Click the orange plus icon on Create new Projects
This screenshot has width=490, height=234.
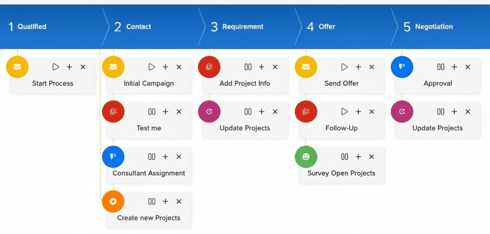coord(113,201)
